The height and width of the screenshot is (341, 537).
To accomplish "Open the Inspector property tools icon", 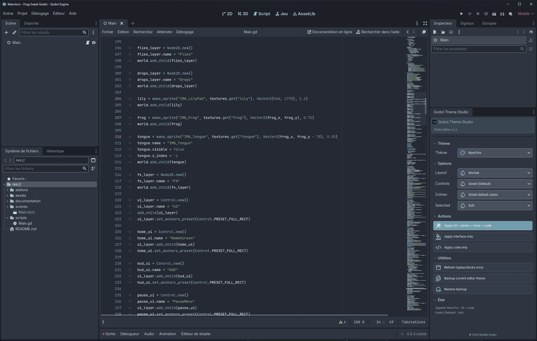I will [x=531, y=49].
